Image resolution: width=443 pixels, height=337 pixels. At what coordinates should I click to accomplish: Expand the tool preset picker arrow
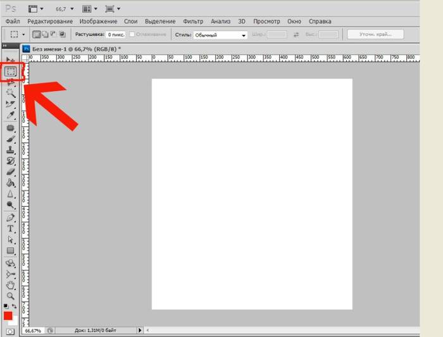click(x=23, y=35)
